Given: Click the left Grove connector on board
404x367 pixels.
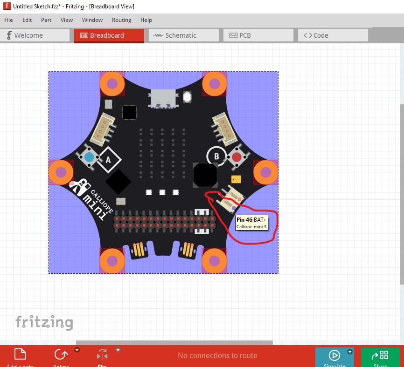Looking at the screenshot, I should 103,129.
